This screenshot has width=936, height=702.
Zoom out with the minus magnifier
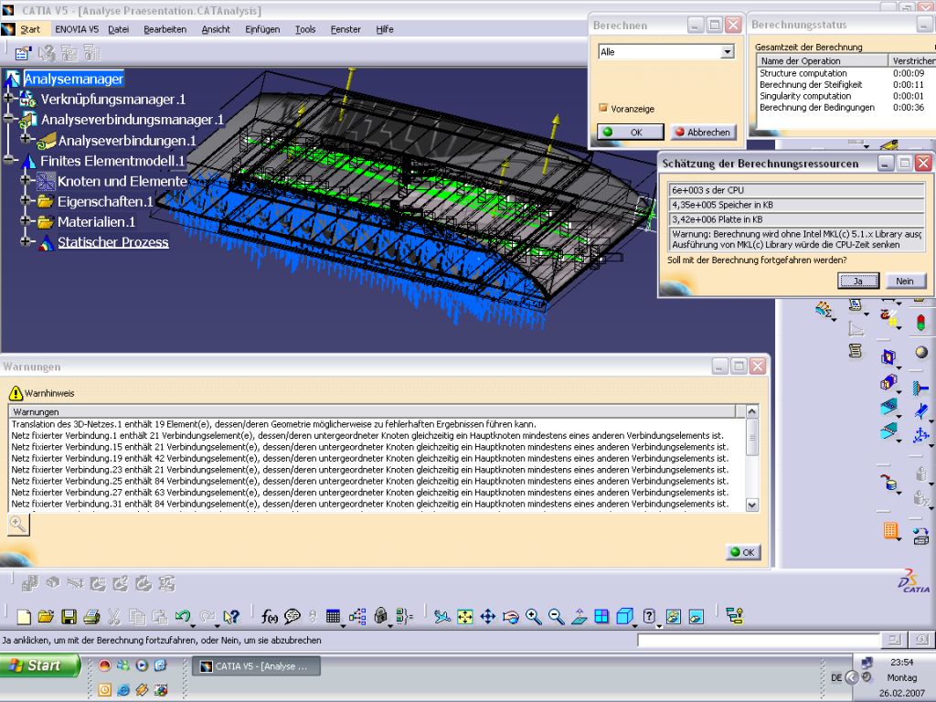click(x=556, y=617)
